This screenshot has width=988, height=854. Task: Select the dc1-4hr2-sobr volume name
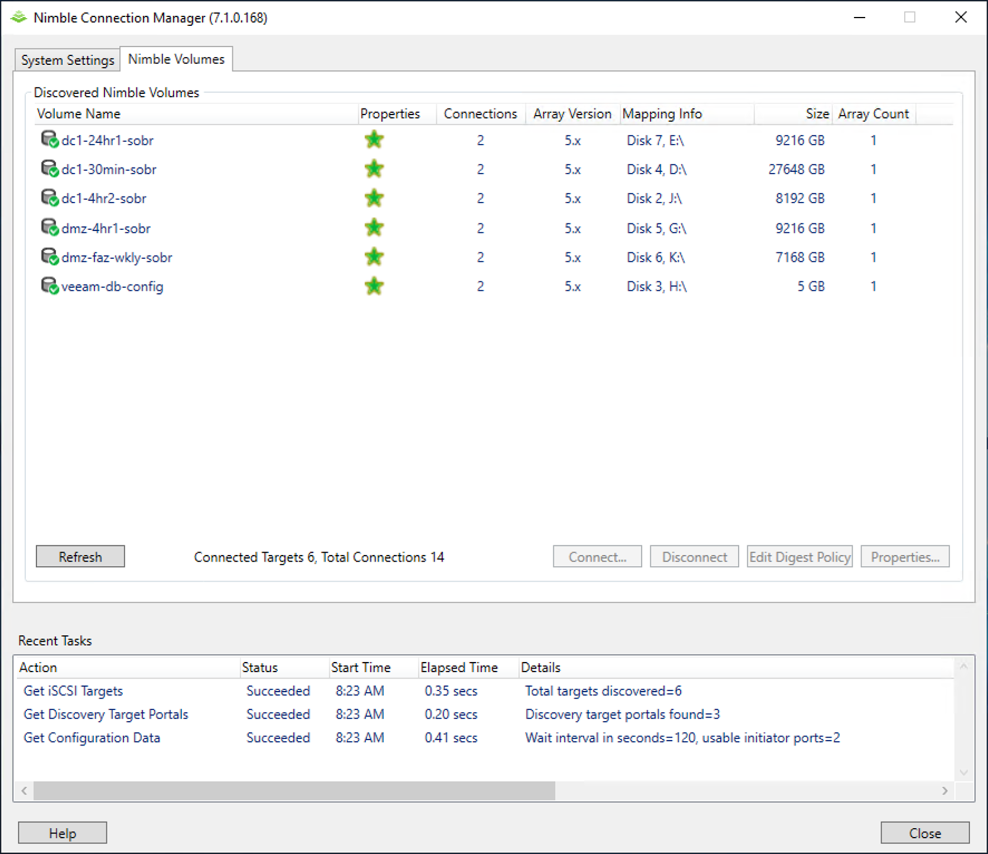104,198
